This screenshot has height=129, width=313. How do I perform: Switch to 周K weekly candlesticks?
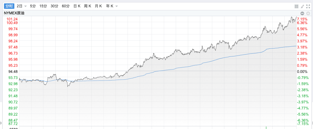point(88,6)
